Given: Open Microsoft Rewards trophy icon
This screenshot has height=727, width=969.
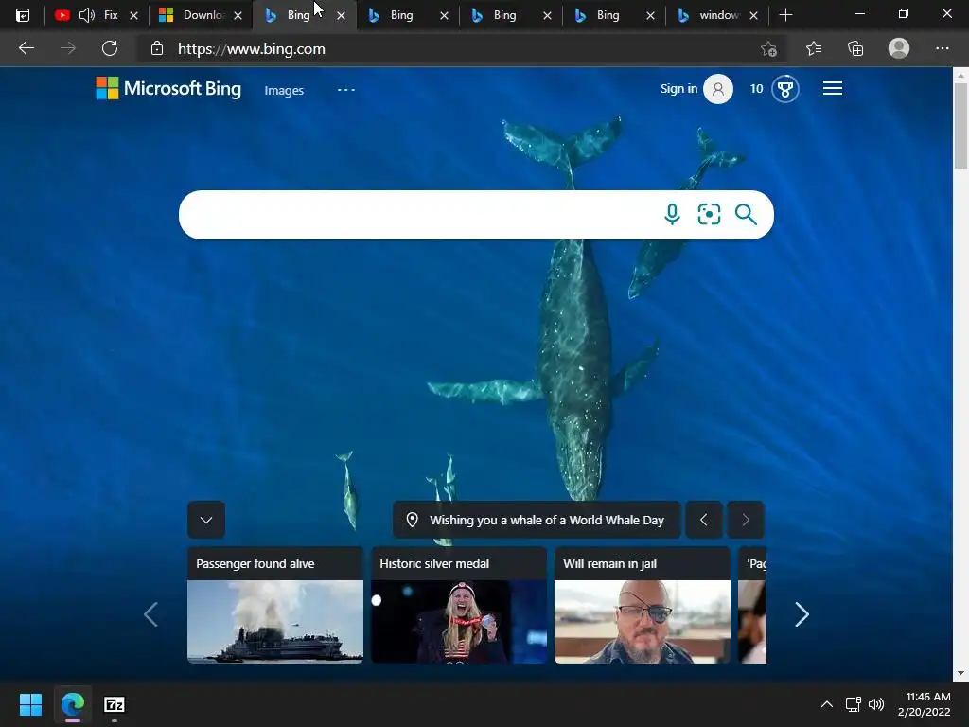Looking at the screenshot, I should coord(785,89).
